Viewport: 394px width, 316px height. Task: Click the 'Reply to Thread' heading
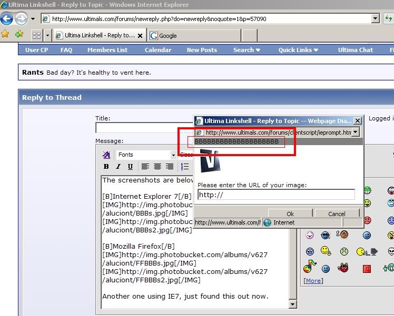[52, 97]
